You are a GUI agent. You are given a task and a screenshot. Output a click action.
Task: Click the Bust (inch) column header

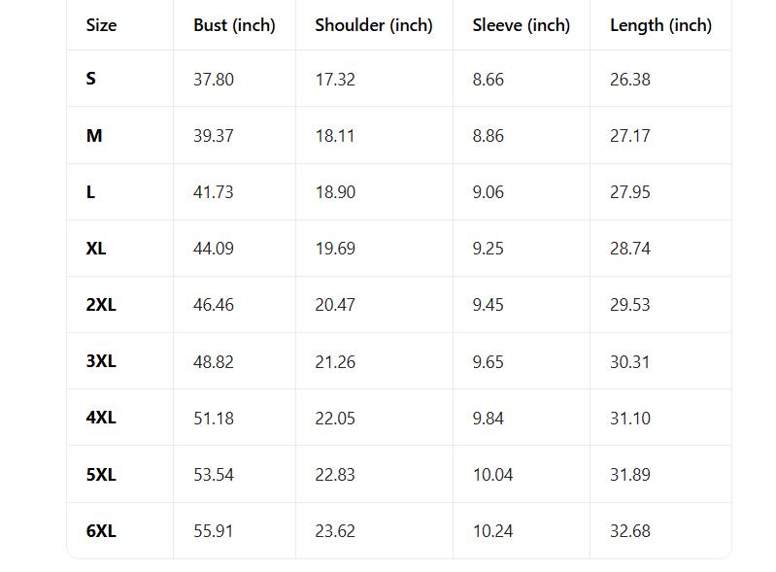coord(234,25)
